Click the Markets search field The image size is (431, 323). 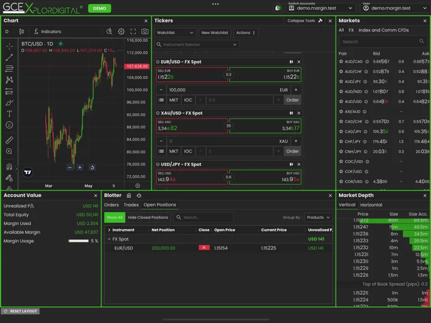tap(383, 42)
